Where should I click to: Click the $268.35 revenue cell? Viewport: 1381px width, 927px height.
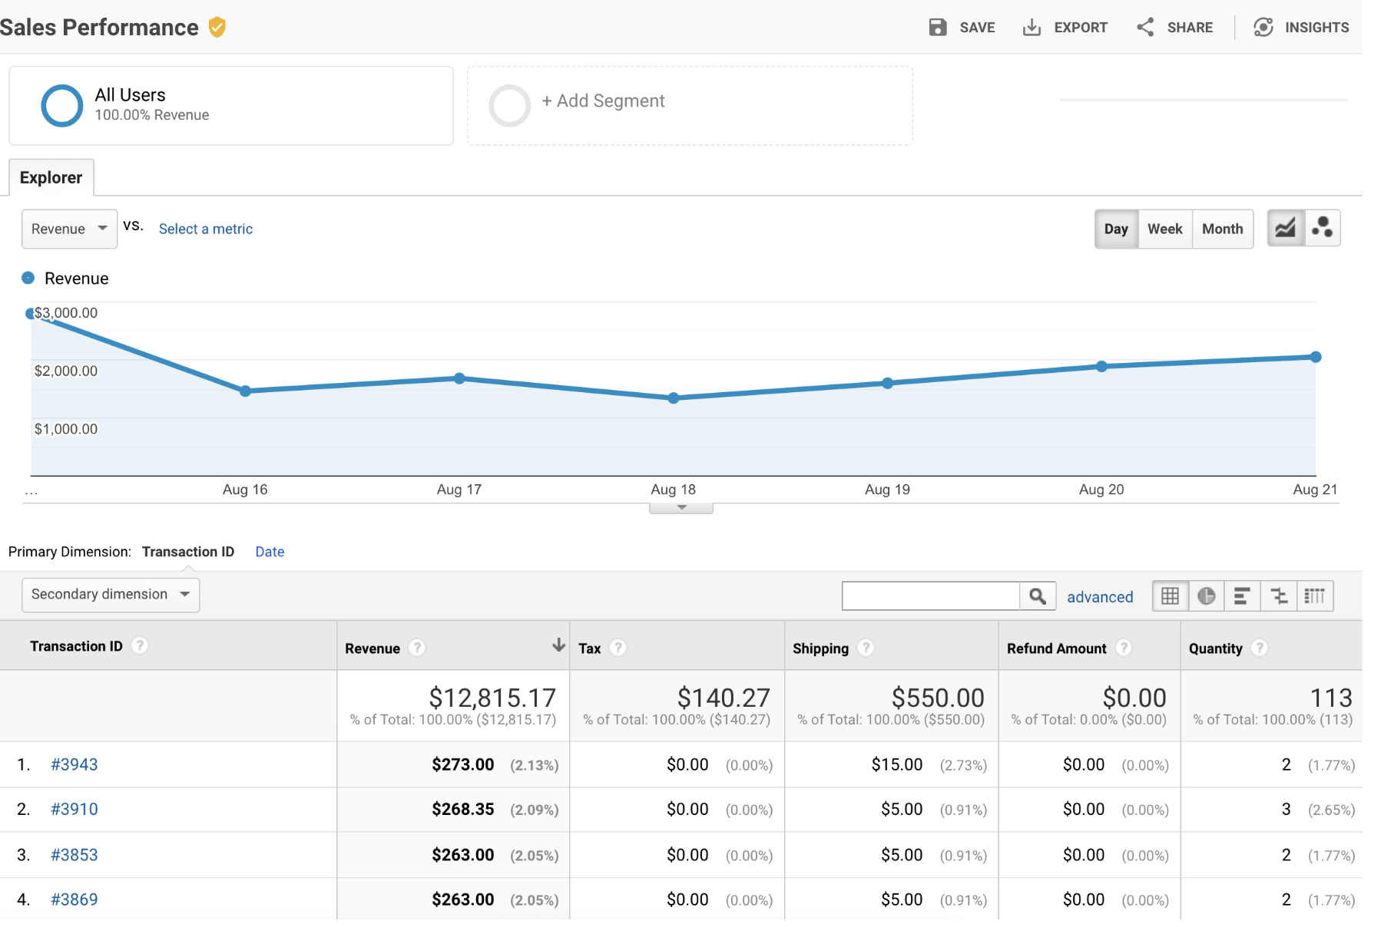(462, 809)
